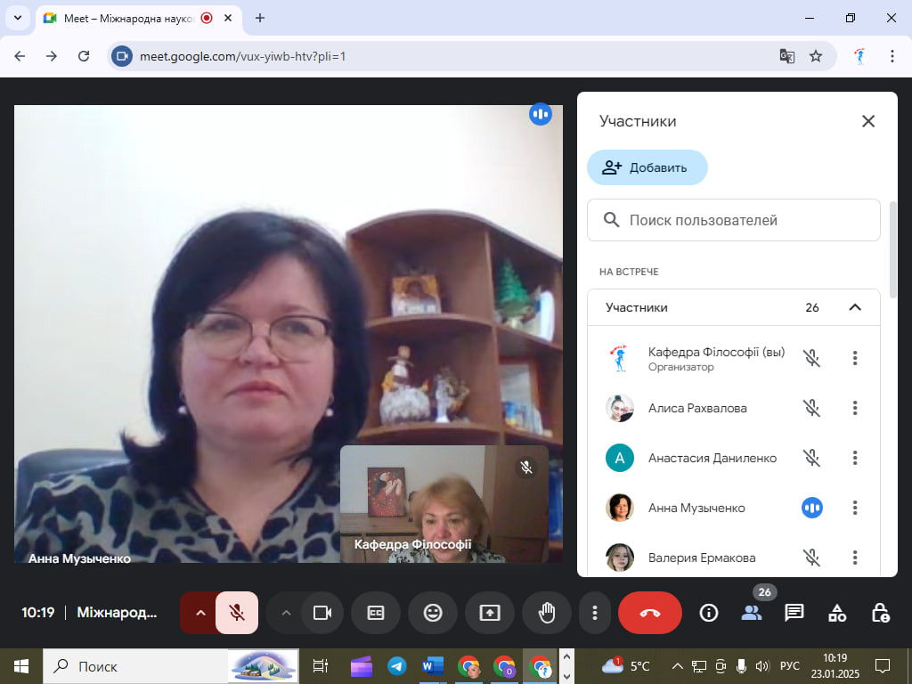Image resolution: width=912 pixels, height=684 pixels.
Task: Click muted mic icon for Анастасия Даниленко
Action: pos(812,458)
